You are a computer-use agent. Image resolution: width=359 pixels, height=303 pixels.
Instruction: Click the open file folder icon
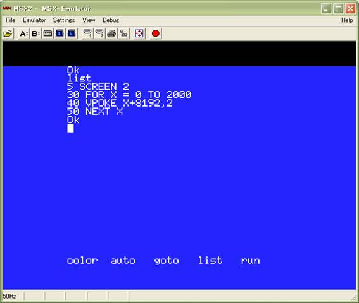click(x=8, y=33)
